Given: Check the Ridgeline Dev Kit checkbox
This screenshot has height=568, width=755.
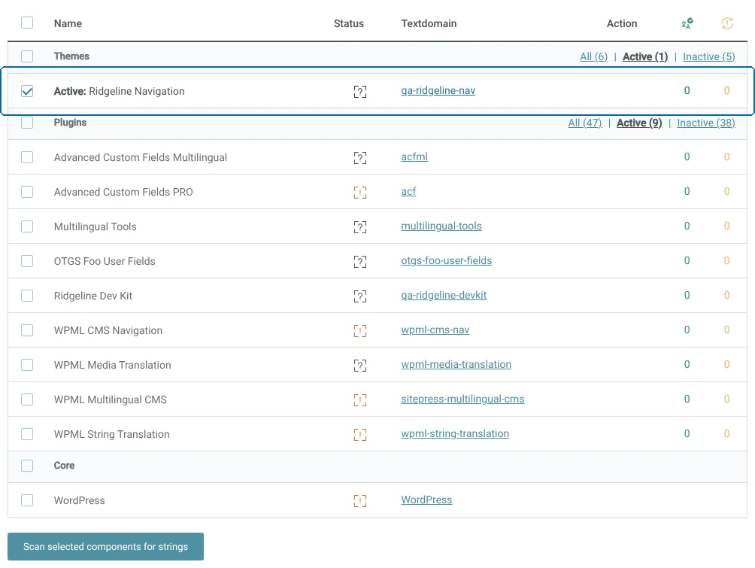Looking at the screenshot, I should (x=27, y=296).
